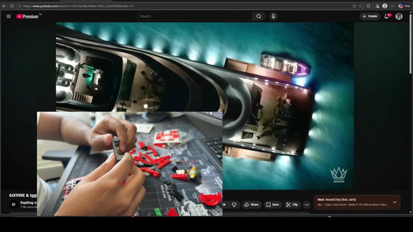Start voice search with microphone icon

point(273,16)
